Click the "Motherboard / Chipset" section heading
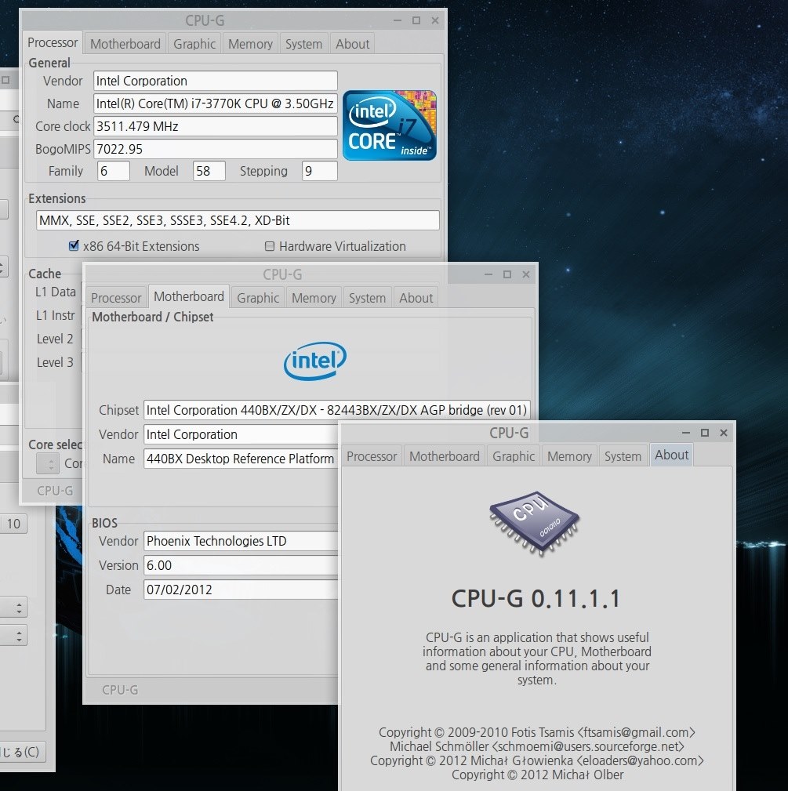The image size is (788, 791). pyautogui.click(x=152, y=317)
